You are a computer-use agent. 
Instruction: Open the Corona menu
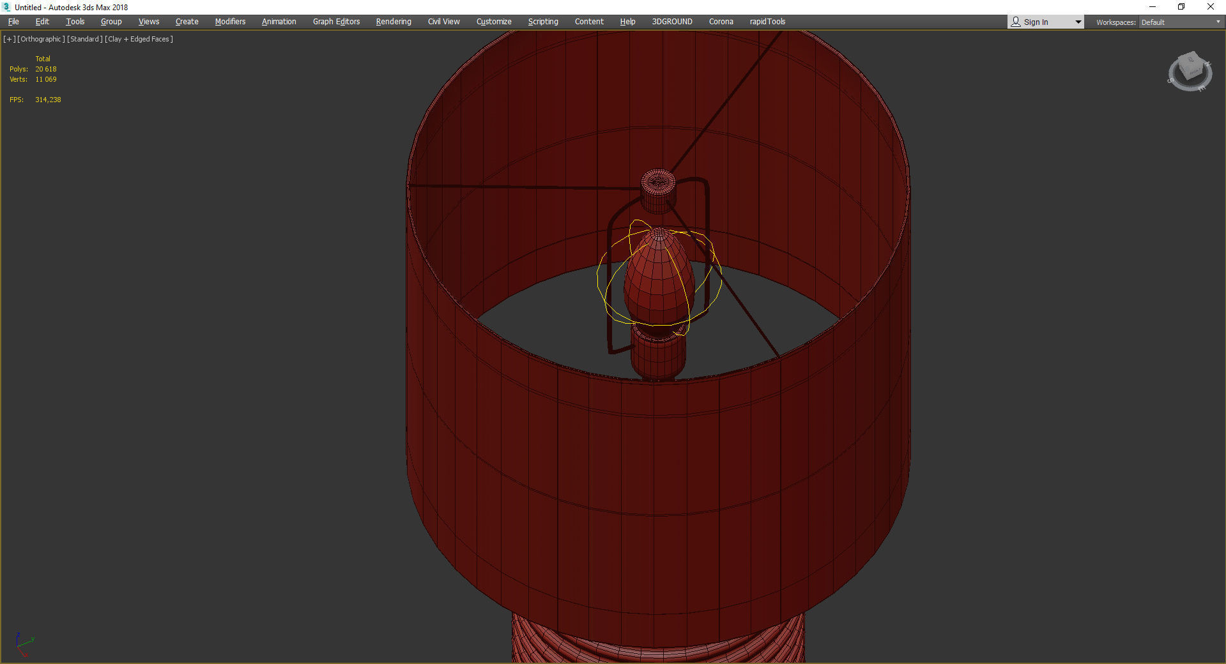point(721,22)
